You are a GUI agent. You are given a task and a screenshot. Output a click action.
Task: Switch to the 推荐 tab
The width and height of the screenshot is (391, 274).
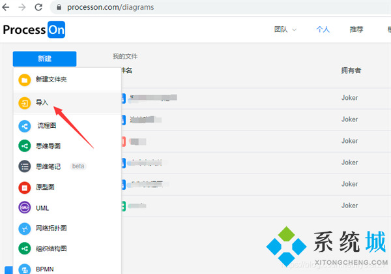356,29
